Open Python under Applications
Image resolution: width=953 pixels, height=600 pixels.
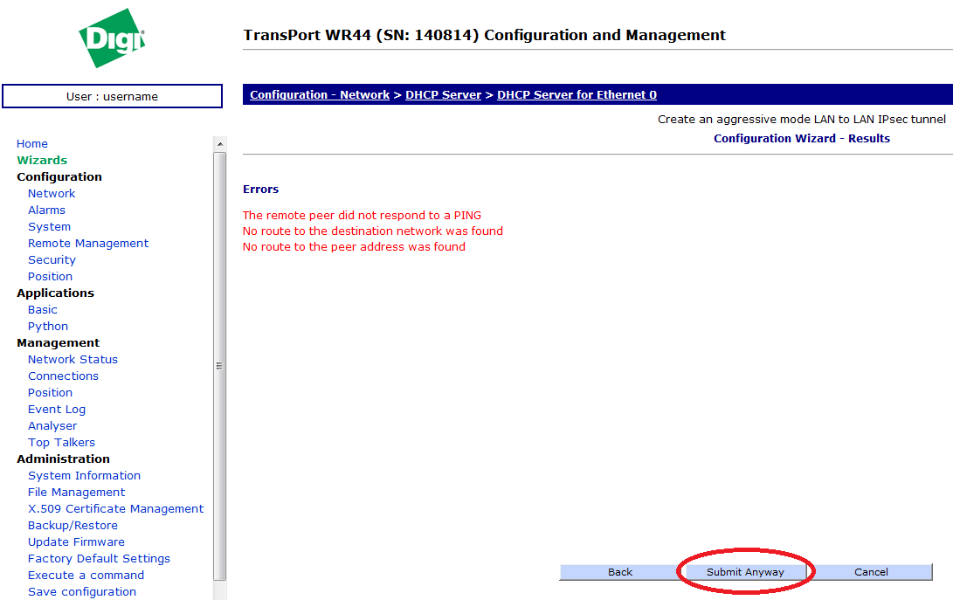48,327
